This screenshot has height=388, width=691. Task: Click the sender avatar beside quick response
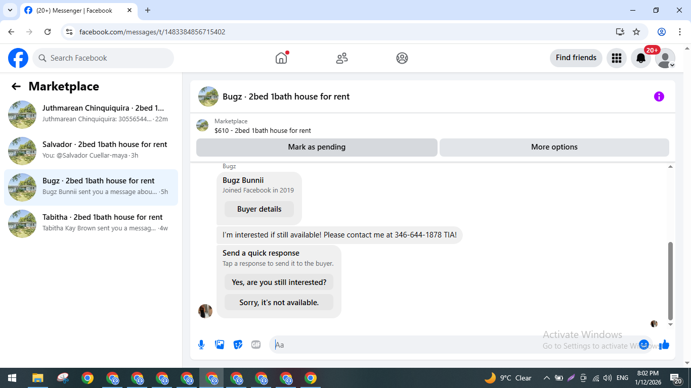point(205,311)
